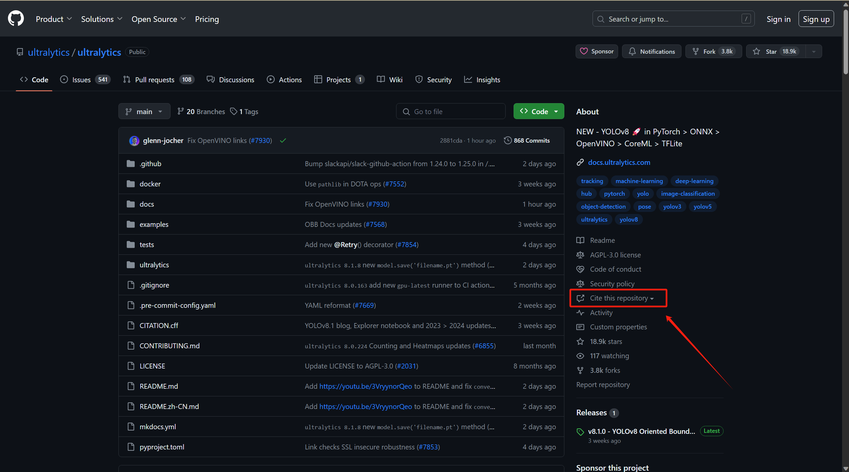This screenshot has height=472, width=849.
Task: Open the pyproject.toml file
Action: [162, 447]
